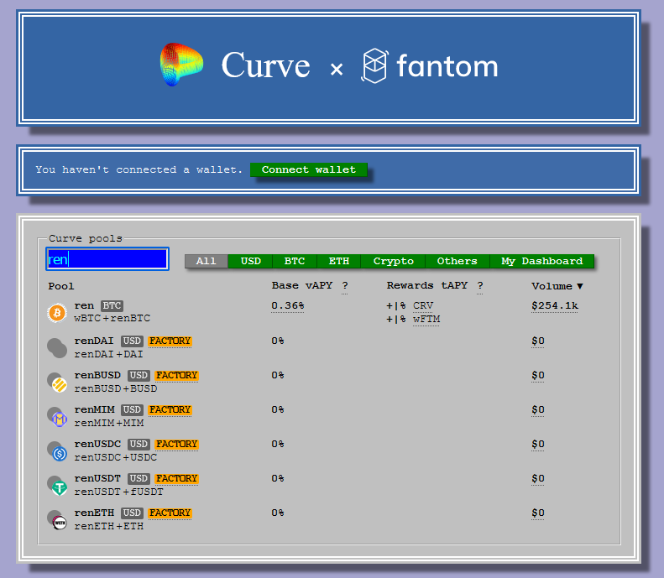This screenshot has width=664, height=578.
Task: Click the Connect wallet button
Action: 309,169
